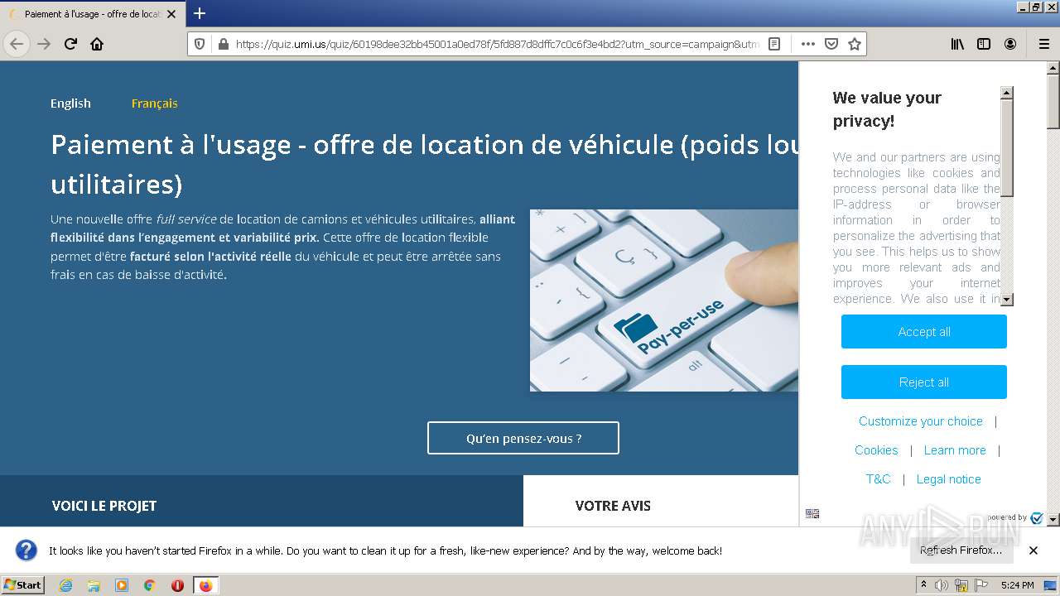Open page actions three-dot menu
1060x596 pixels.
[808, 44]
